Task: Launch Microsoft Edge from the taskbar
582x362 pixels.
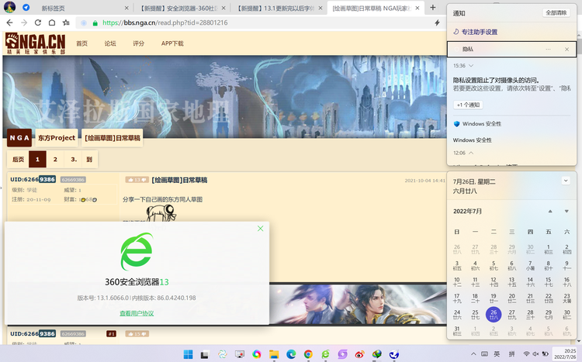Action: pyautogui.click(x=291, y=354)
